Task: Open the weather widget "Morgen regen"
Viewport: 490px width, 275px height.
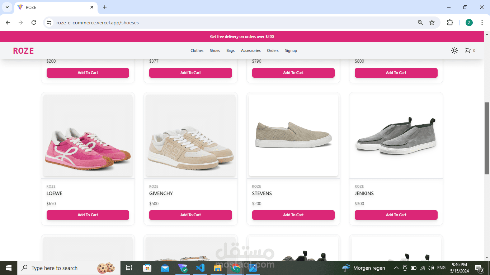Action: click(363, 268)
